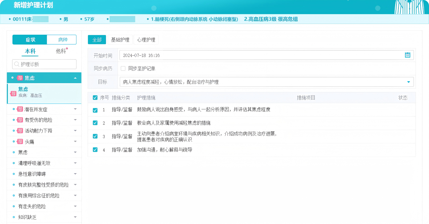Click the 荐 badge next to 潜在并发症
This screenshot has height=224, width=429.
click(x=20, y=109)
